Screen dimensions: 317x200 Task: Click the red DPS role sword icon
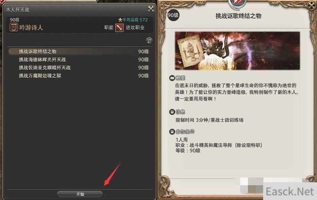119,28
